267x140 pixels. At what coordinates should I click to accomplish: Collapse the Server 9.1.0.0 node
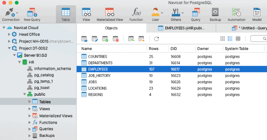[15, 55]
